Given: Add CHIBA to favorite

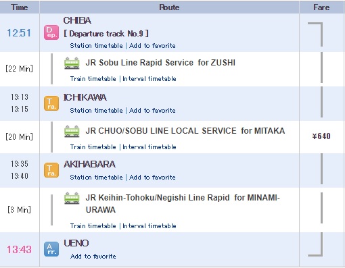Looking at the screenshot, I should tap(152, 46).
